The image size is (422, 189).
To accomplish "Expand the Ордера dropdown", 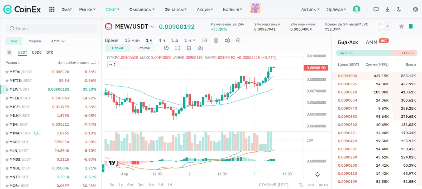I will [336, 9].
